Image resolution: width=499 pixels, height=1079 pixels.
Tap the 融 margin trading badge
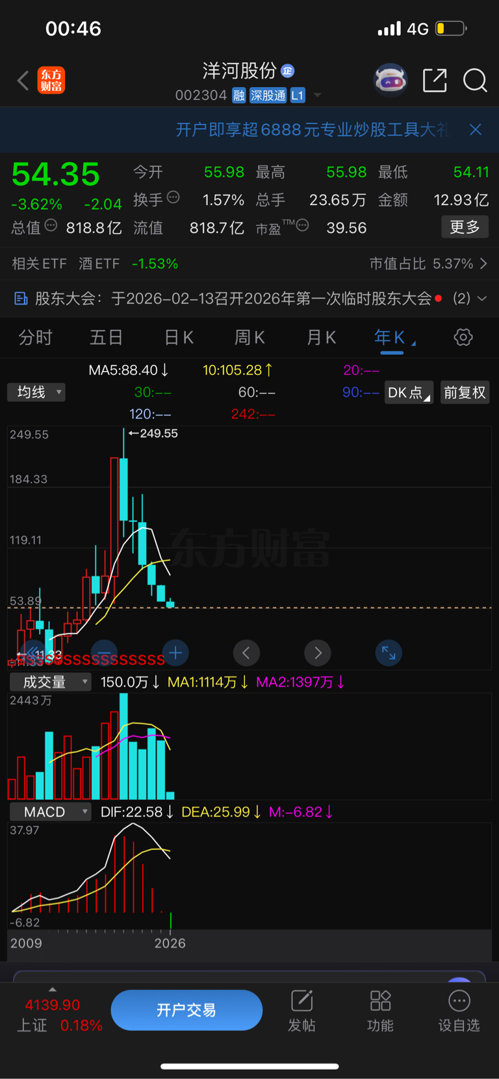click(x=239, y=95)
